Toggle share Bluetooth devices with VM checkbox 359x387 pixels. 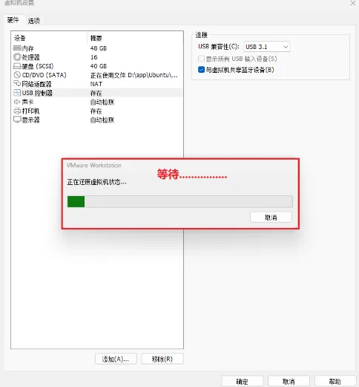point(201,70)
